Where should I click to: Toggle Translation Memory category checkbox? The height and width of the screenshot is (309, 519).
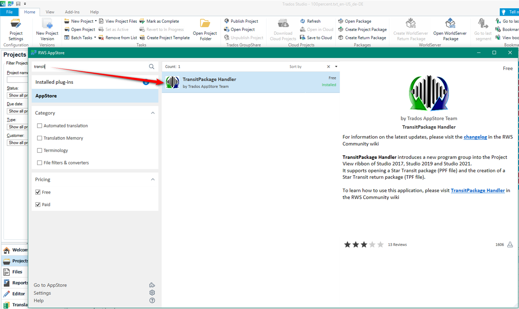pyautogui.click(x=40, y=138)
